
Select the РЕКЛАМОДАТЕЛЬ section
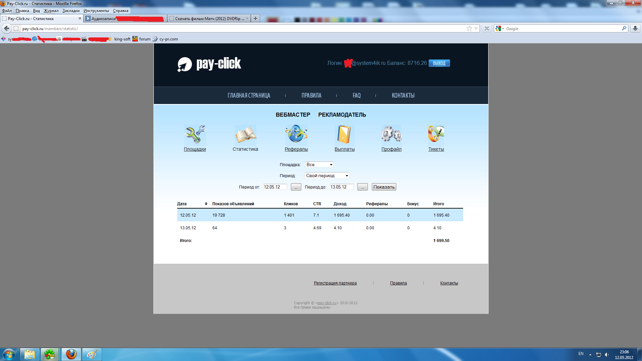pyautogui.click(x=342, y=115)
